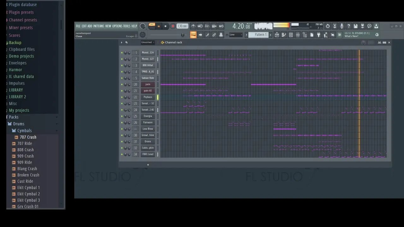Open the tempo tapper icon

(x=325, y=35)
